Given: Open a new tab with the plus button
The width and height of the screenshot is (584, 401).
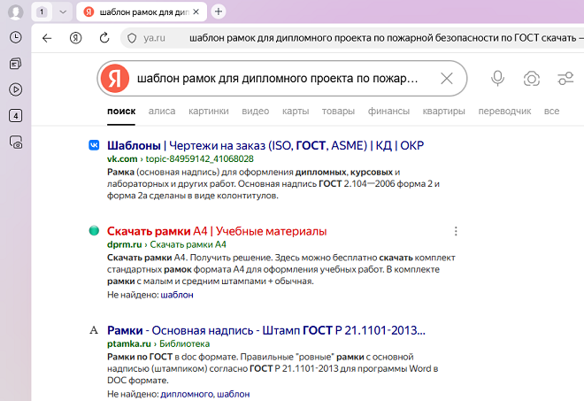Looking at the screenshot, I should coord(219,12).
